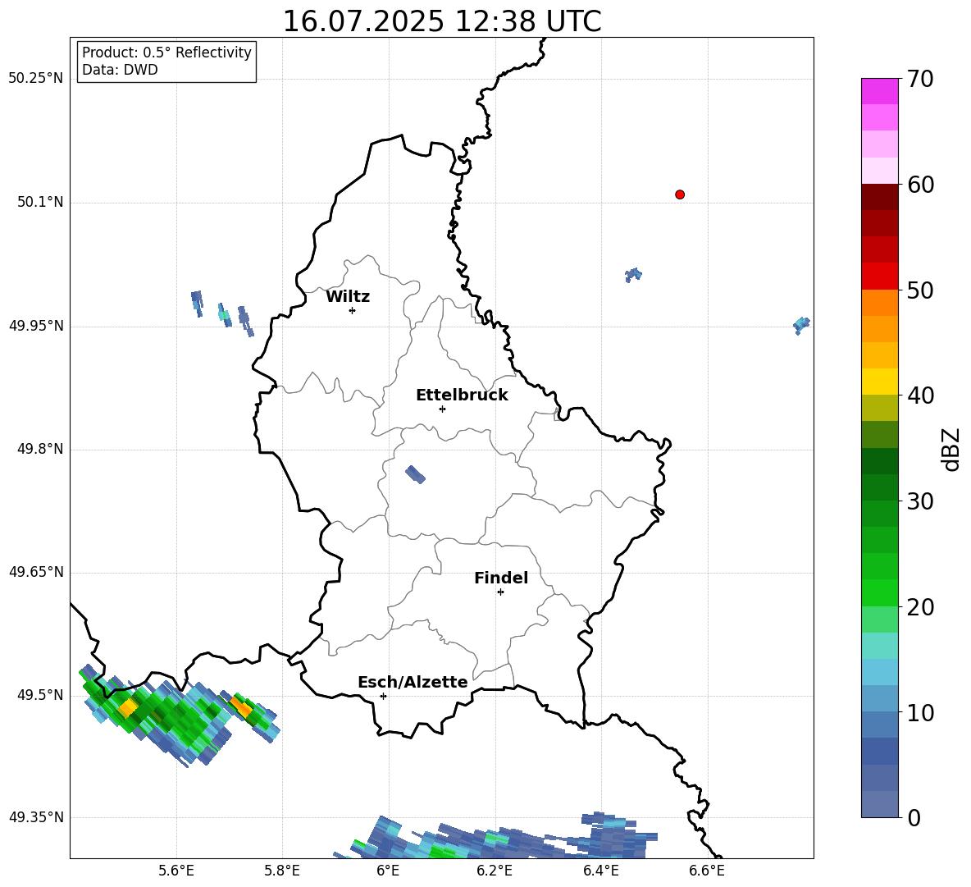Viewport: 971px width, 887px height.
Task: Click the 6.2°E longitude label
Action: (x=495, y=871)
